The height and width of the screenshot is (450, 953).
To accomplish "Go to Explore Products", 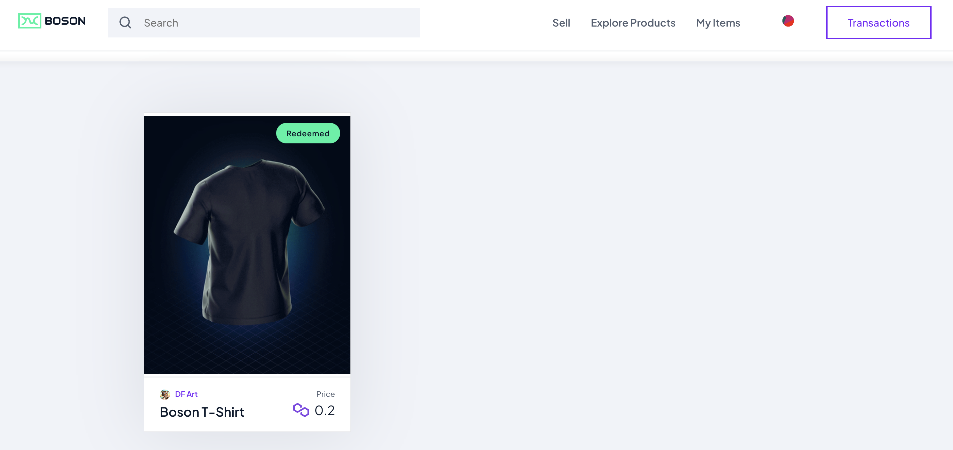I will pyautogui.click(x=633, y=23).
